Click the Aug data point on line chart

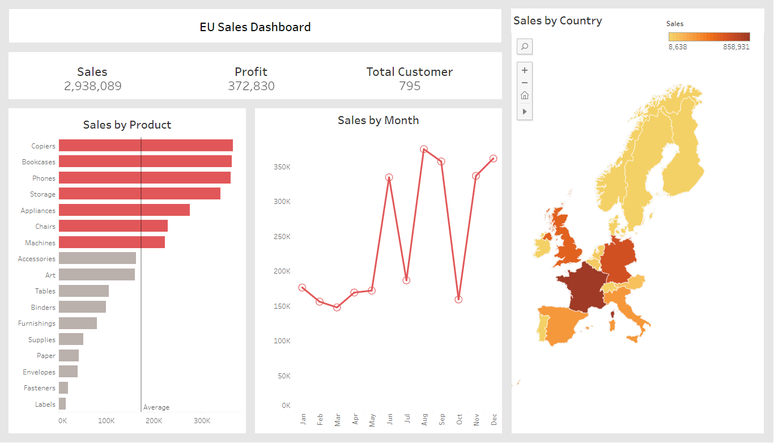[x=424, y=150]
